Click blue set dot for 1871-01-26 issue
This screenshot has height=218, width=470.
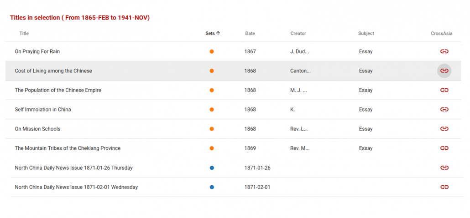tap(212, 168)
